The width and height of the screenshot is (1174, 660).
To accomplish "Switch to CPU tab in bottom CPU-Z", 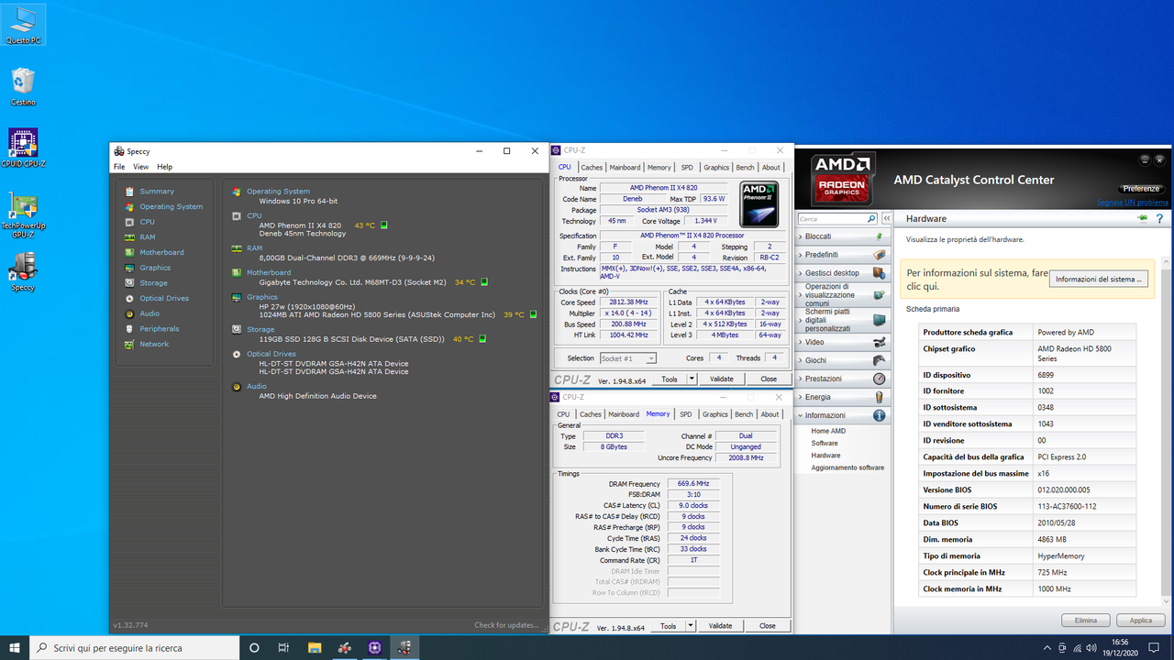I will point(563,414).
